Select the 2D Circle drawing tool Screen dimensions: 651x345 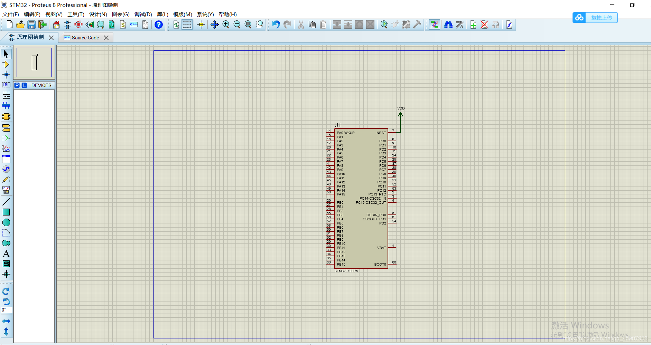[x=6, y=222]
